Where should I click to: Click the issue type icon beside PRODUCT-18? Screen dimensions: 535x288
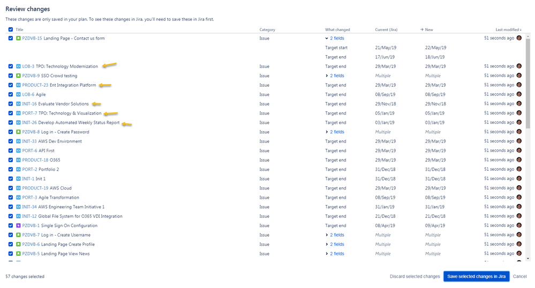tap(18, 160)
